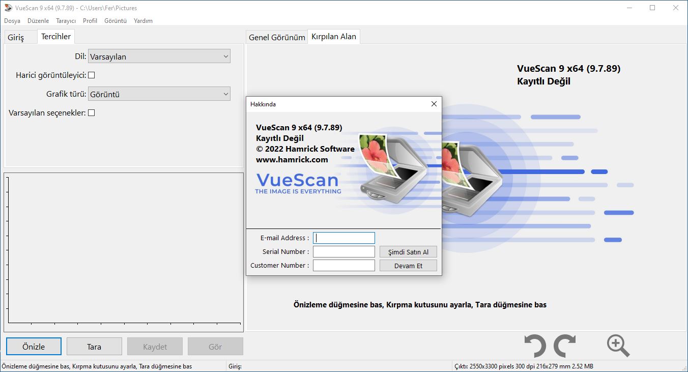688x372 pixels.
Task: Open the Görüntü menu
Action: [116, 21]
